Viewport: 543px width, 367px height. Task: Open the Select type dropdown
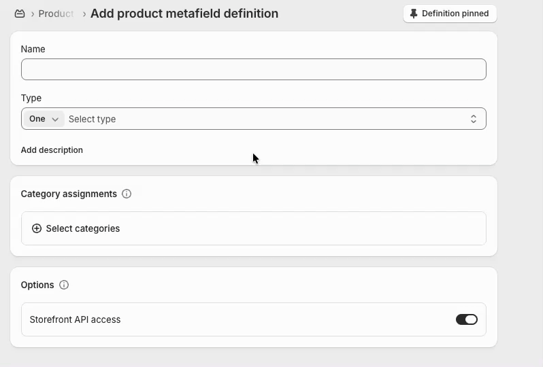point(265,119)
